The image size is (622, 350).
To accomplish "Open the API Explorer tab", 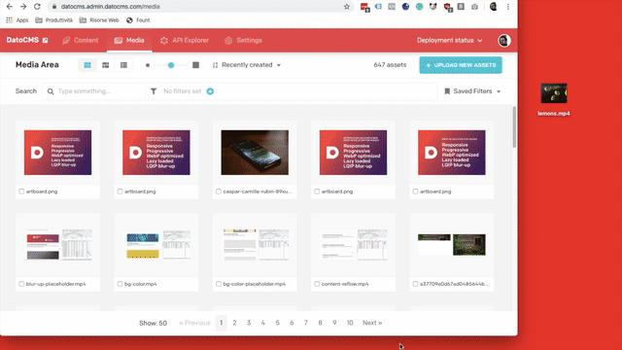I will [185, 41].
